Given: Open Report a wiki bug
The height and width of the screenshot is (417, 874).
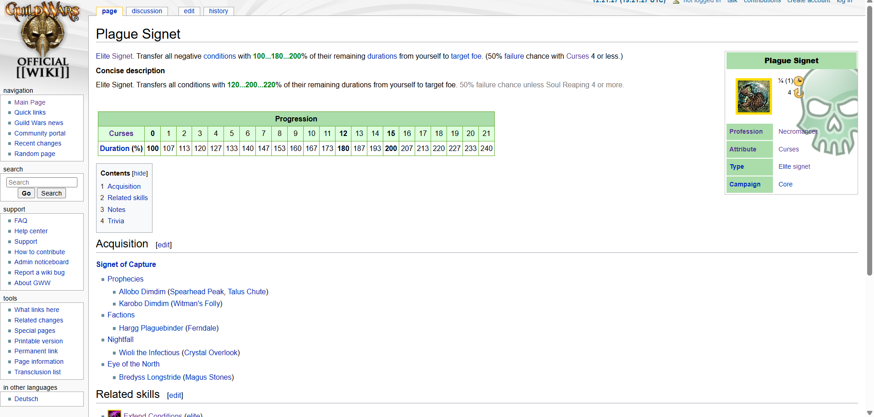Looking at the screenshot, I should 39,272.
